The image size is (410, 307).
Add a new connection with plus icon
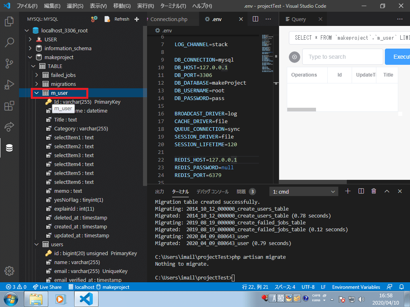137,19
